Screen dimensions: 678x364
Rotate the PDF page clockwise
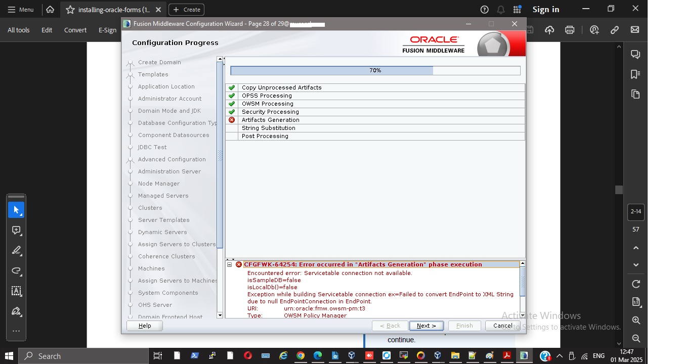pos(636,284)
